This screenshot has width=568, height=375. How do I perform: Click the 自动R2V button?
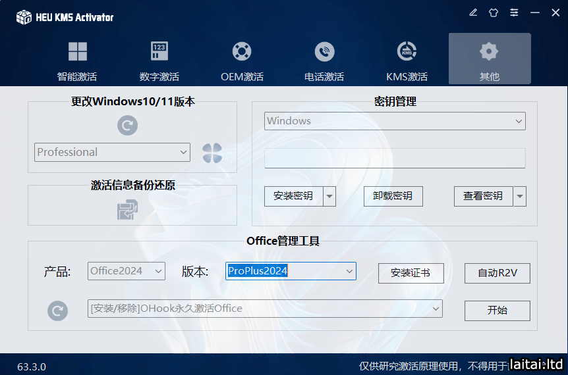(x=497, y=273)
